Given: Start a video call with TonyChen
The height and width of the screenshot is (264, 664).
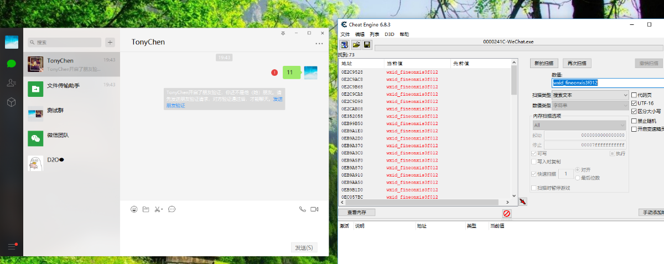Looking at the screenshot, I should (x=314, y=209).
